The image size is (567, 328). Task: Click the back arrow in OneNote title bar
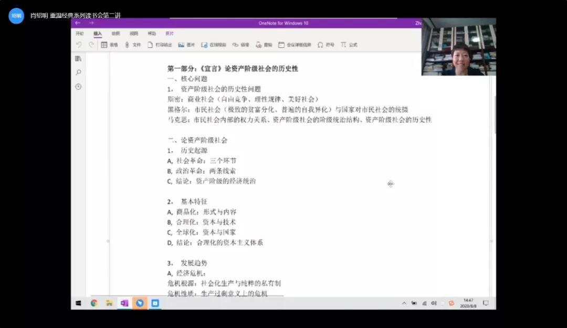coord(78,23)
